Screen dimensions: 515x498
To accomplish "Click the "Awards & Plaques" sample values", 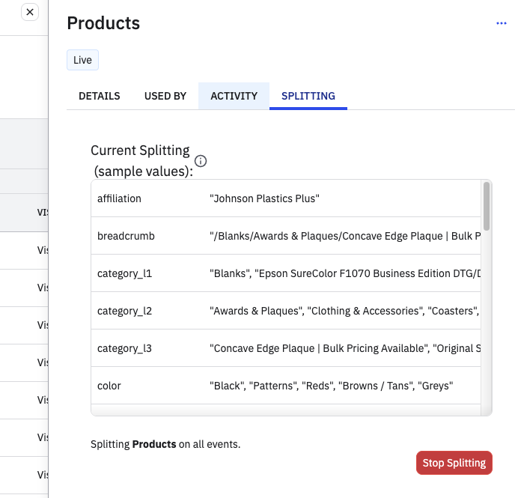I will 344,311.
